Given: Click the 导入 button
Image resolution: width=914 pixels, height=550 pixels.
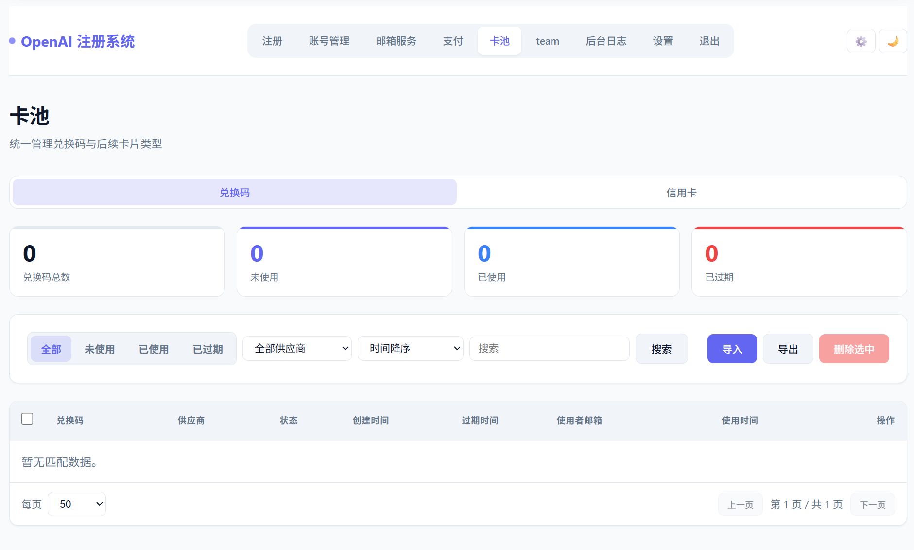Looking at the screenshot, I should click(x=732, y=349).
